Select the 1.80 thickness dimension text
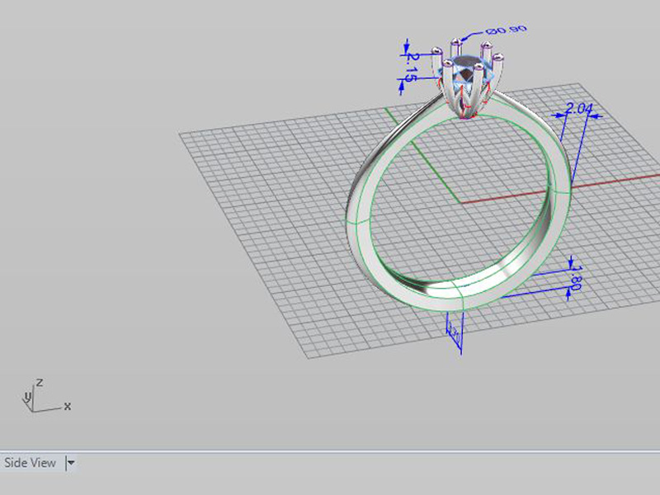 coord(577,278)
